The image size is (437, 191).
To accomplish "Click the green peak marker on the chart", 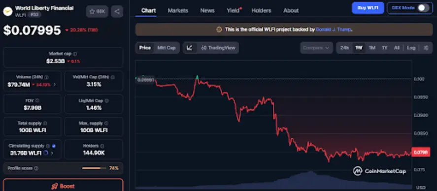I will [198, 77].
